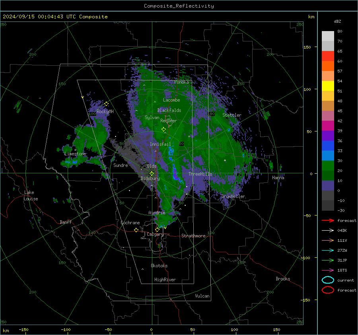Select the yellow 51 dBZ color swatch
Viewport: 358px width, 335px height.
328,86
